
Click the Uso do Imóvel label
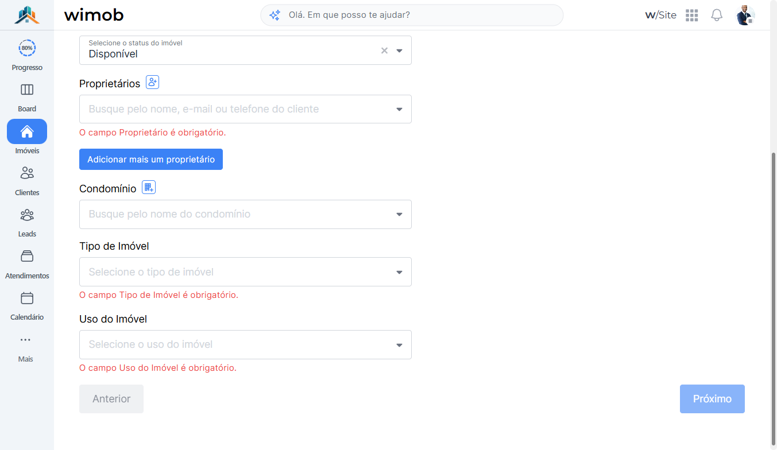coord(113,319)
